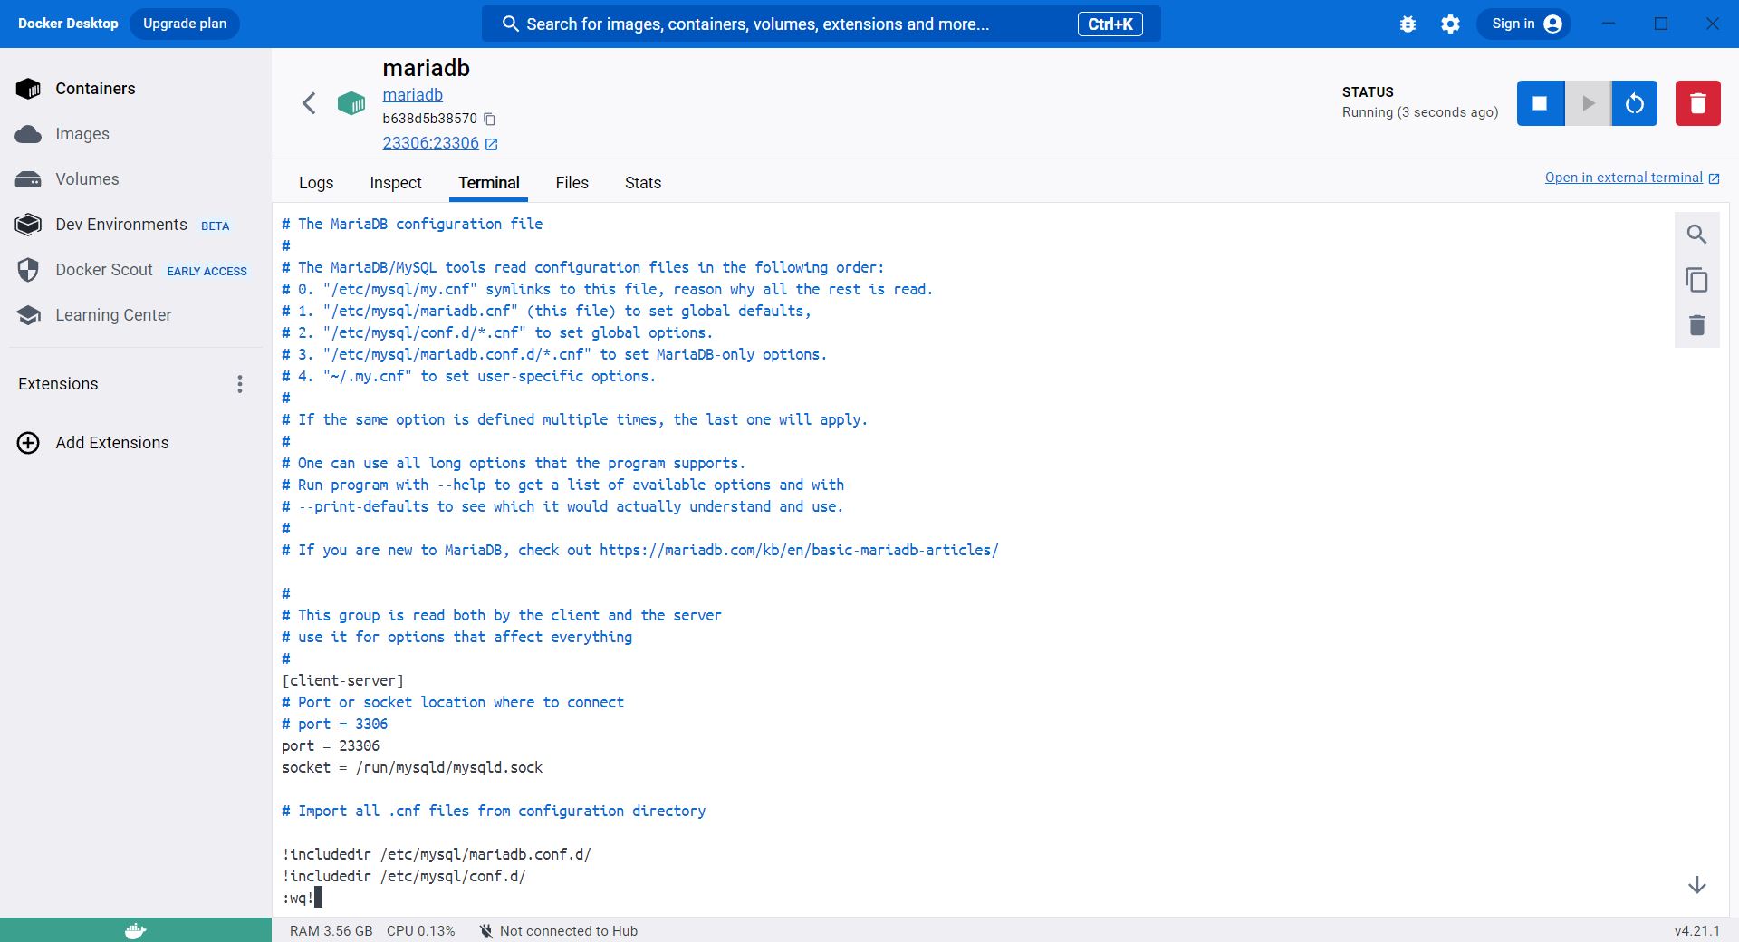Viewport: 1739px width, 942px height.
Task: Click the mariadb container image icon
Action: (x=351, y=103)
